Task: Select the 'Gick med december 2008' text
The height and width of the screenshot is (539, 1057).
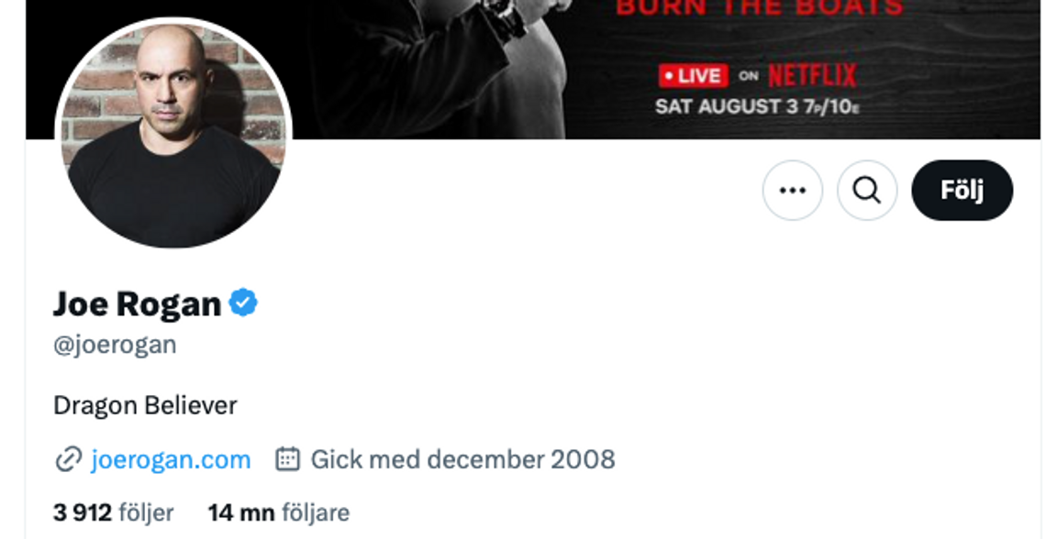Action: click(x=462, y=459)
